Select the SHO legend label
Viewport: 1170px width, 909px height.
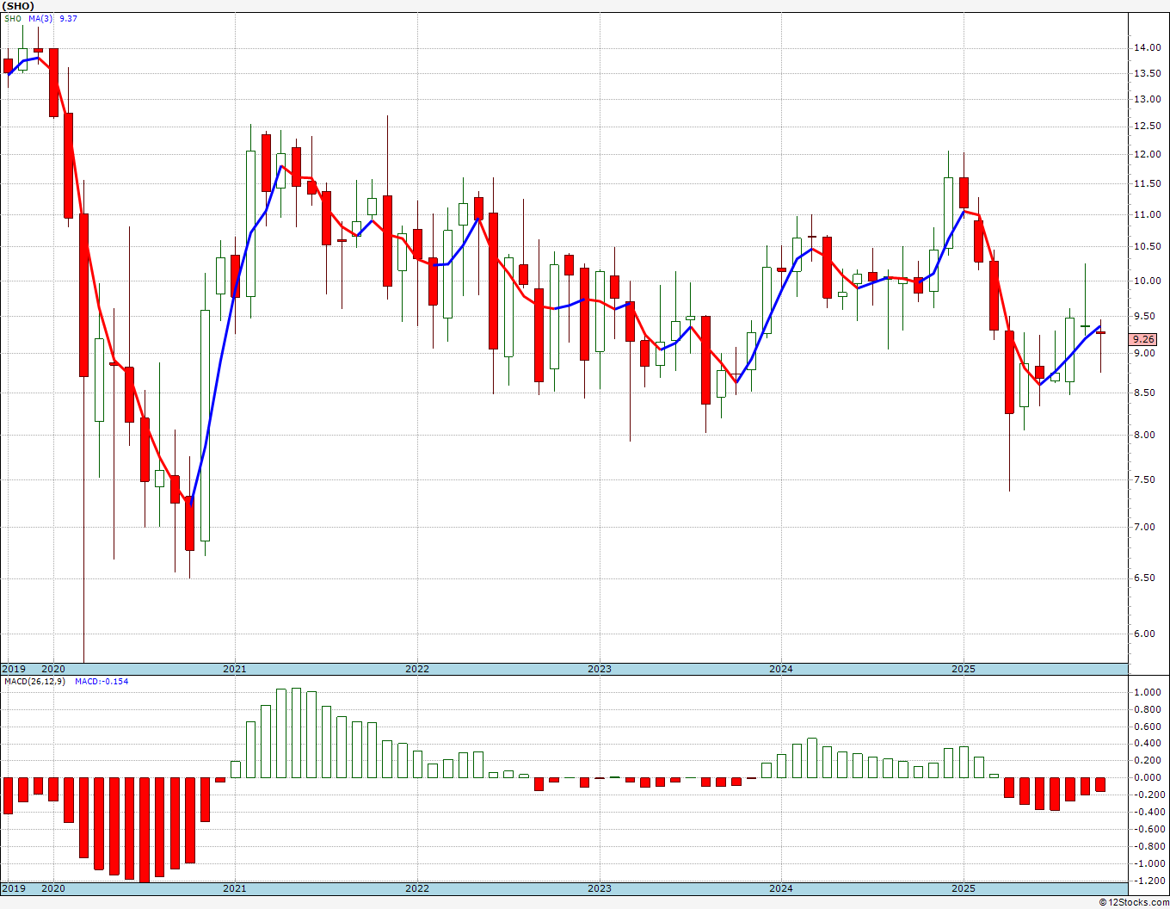tap(12, 18)
